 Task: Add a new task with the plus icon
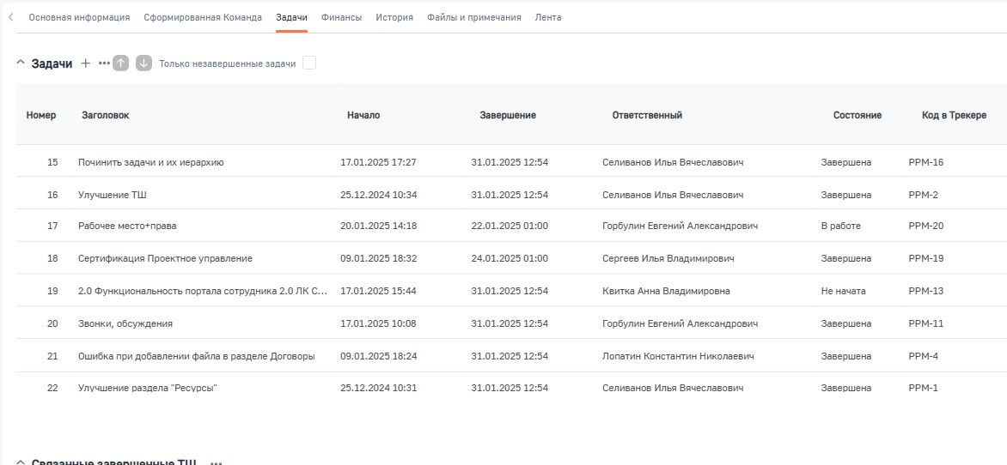(x=85, y=63)
